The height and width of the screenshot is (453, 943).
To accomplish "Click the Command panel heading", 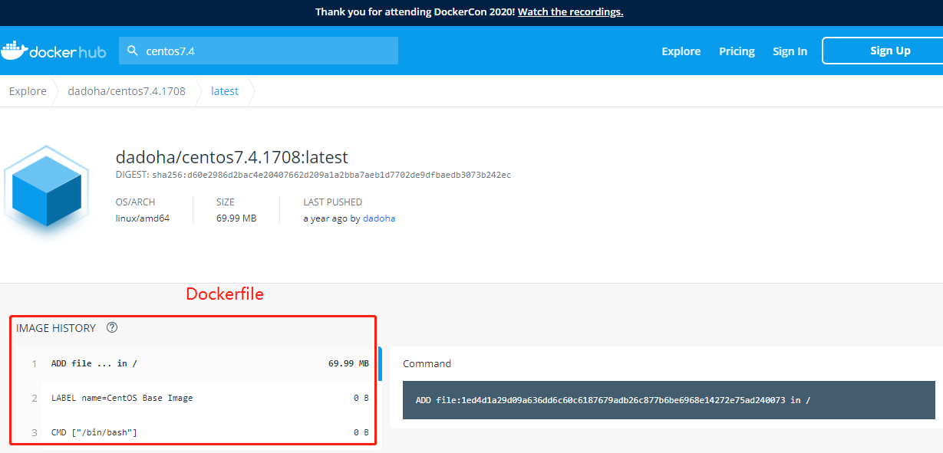I will (x=427, y=363).
